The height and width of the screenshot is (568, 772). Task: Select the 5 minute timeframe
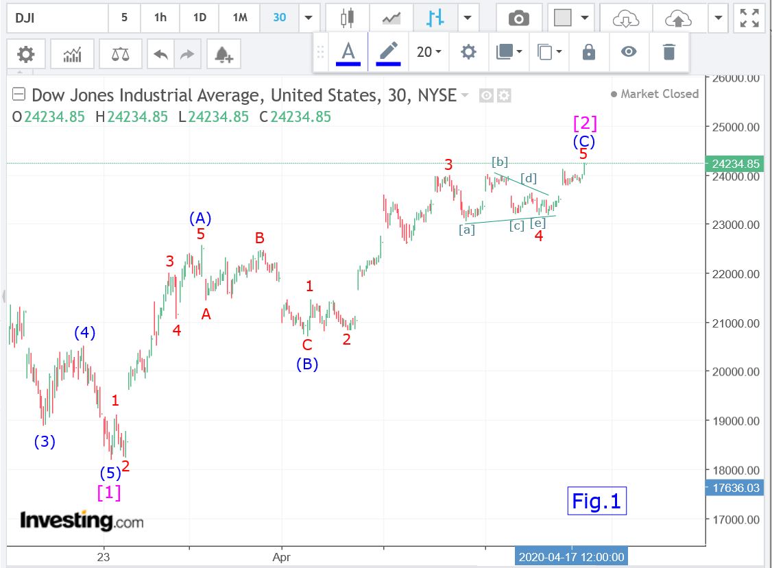pos(124,18)
